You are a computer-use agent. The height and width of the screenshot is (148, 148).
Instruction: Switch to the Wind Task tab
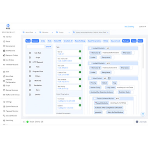pos(29,32)
